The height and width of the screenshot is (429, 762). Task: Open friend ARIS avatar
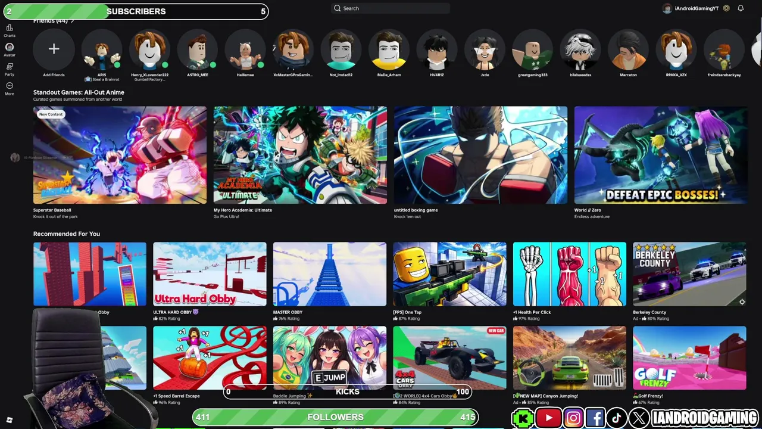[102, 49]
